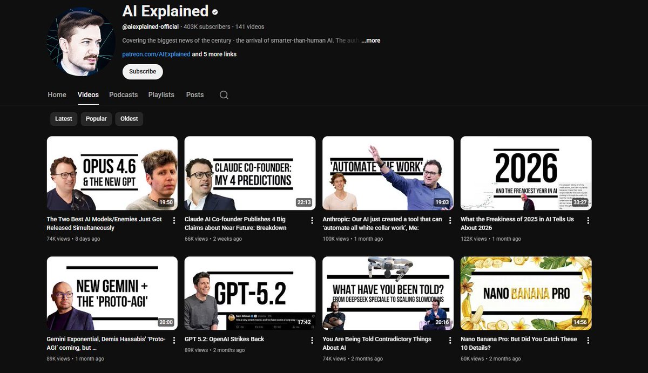Open the Opus 4.6 & The New GPT thumbnail
The image size is (648, 373).
click(112, 173)
